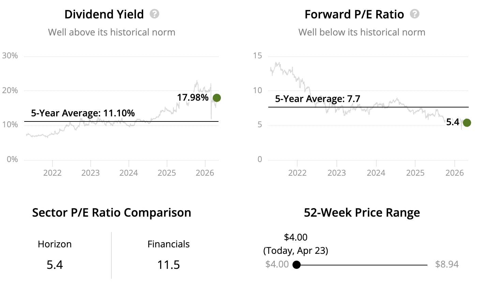Click the black dot on the 52-week range
This screenshot has height=290, width=482.
[297, 265]
